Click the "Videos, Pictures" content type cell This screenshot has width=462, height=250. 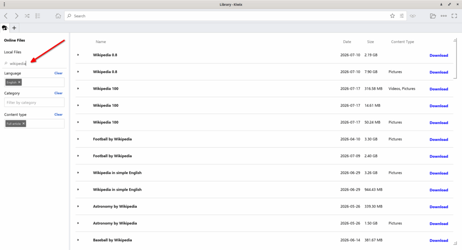point(402,89)
